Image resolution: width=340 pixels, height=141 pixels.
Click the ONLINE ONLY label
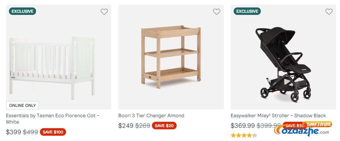(22, 105)
